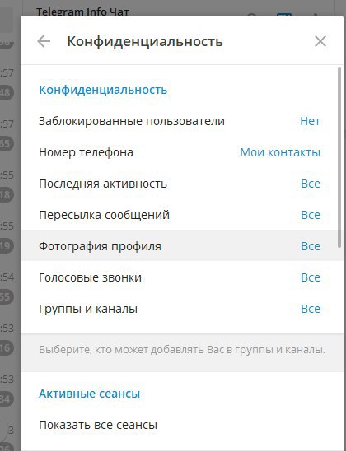Click the settings dialog vertical scrollbar
The image size is (346, 452).
tap(339, 157)
